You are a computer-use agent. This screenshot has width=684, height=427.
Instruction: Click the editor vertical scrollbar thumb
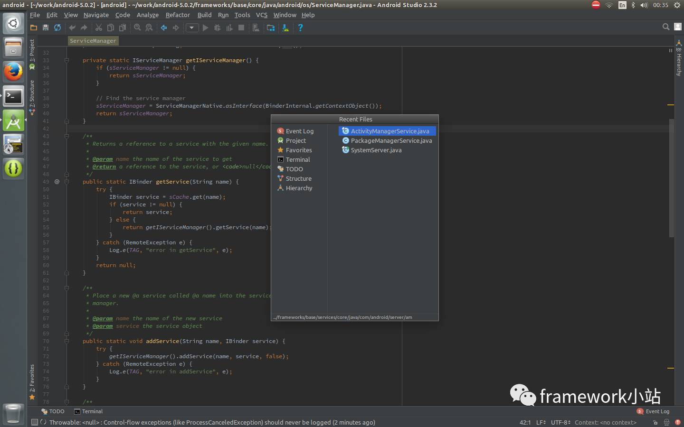672,178
